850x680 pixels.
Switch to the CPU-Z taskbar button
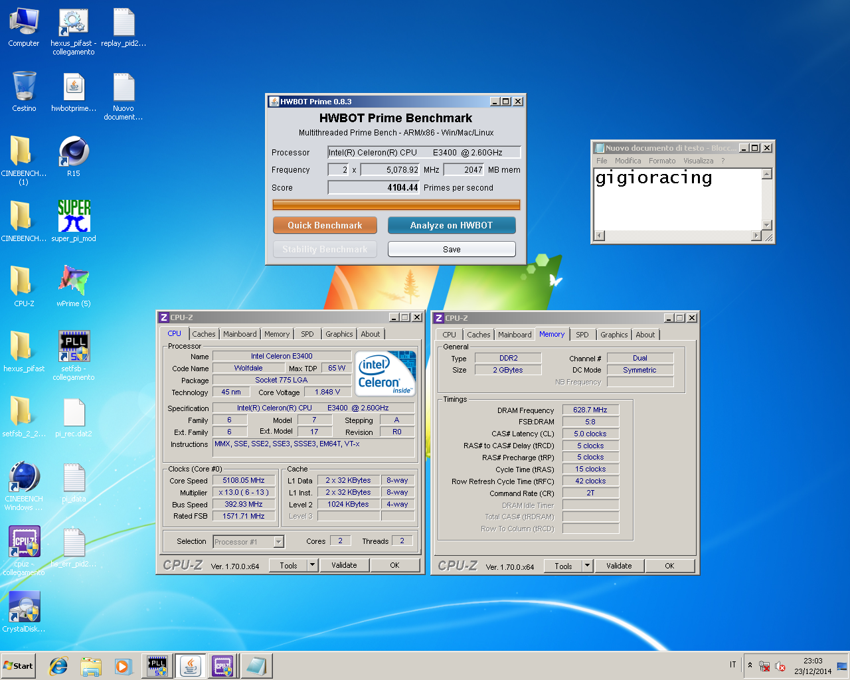point(223,666)
